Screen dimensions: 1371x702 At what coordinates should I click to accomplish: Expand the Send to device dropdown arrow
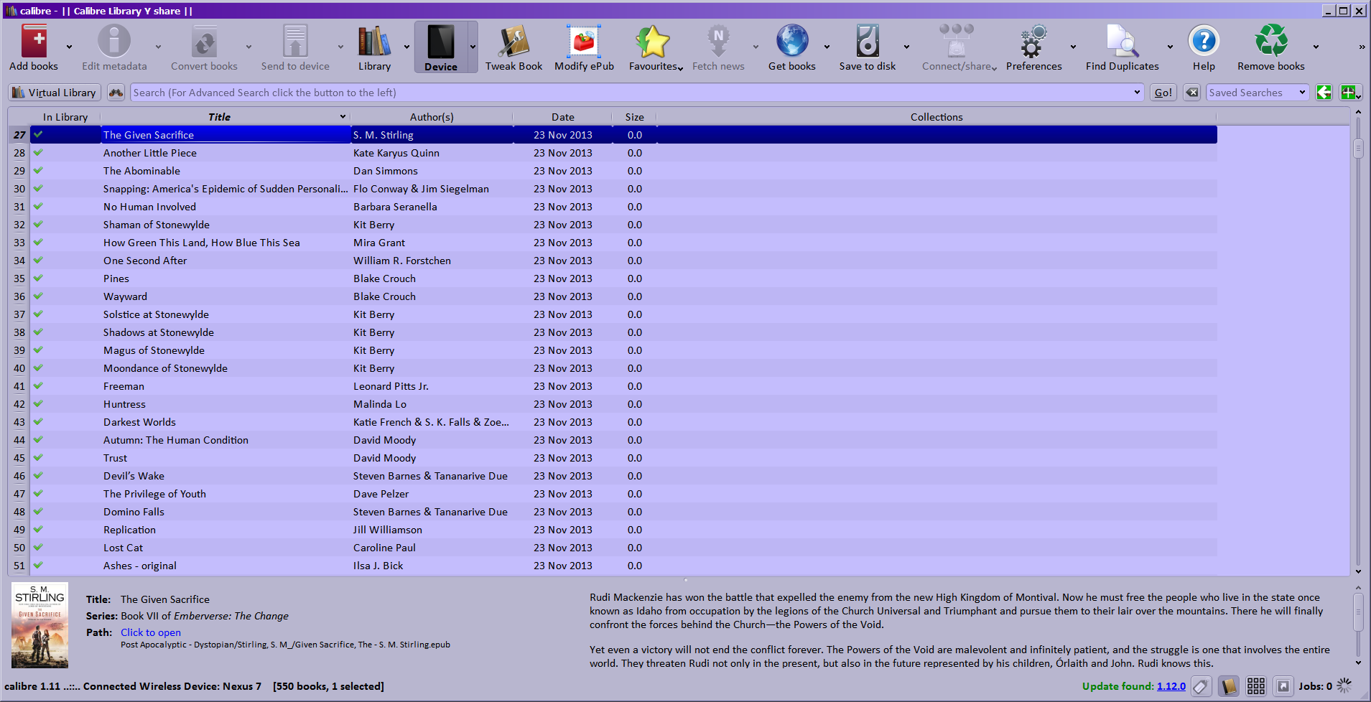pyautogui.click(x=340, y=47)
